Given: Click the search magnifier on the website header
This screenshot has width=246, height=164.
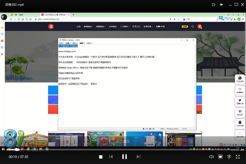Looking at the screenshot, I should coord(192,27).
